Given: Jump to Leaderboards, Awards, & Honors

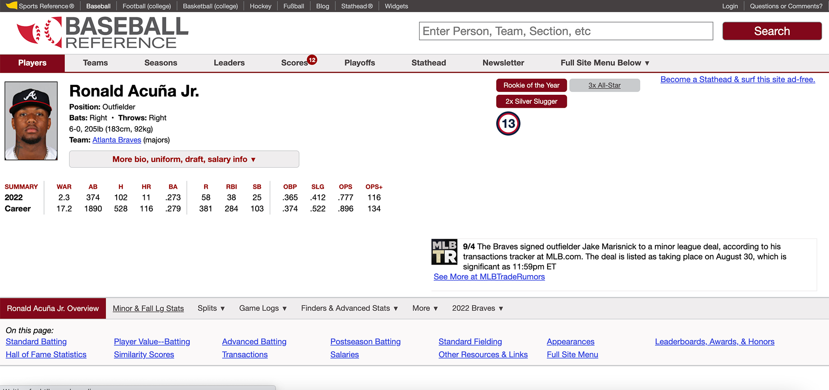Looking at the screenshot, I should click(x=715, y=342).
